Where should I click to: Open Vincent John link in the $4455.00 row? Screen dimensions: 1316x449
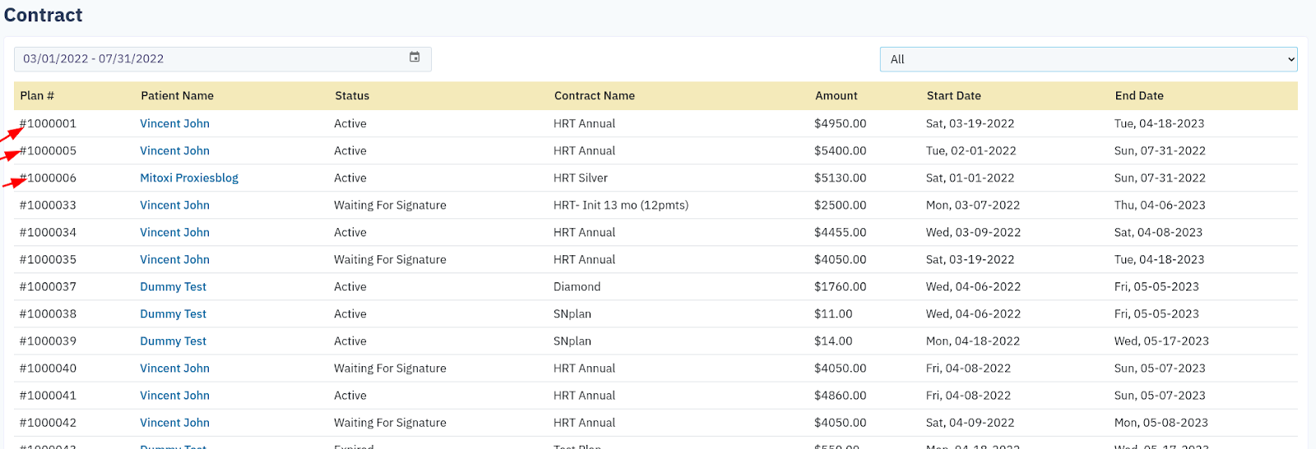point(174,233)
